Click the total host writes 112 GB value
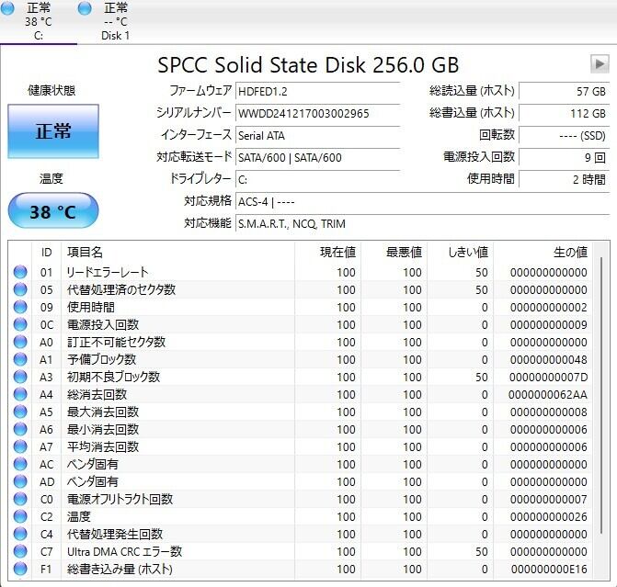Viewport: 617px width, 587px height. pyautogui.click(x=565, y=114)
